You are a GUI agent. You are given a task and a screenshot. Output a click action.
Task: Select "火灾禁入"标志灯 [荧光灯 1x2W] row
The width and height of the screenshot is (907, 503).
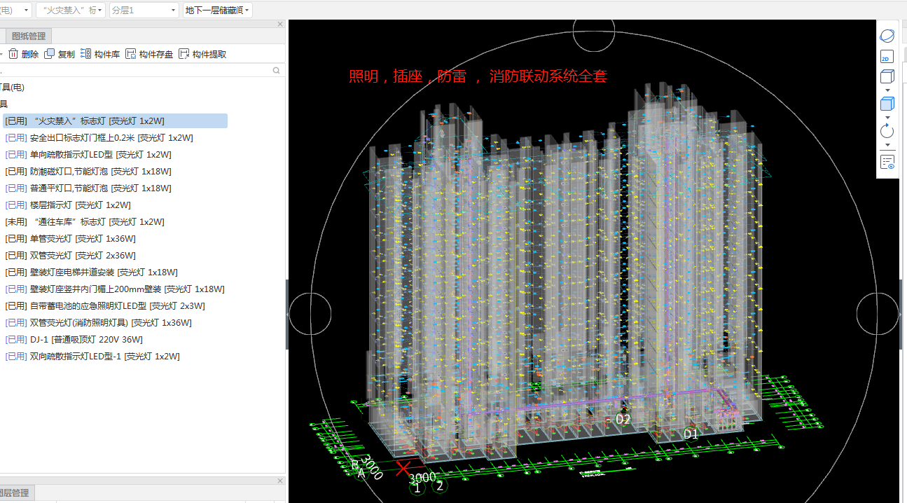(x=114, y=120)
